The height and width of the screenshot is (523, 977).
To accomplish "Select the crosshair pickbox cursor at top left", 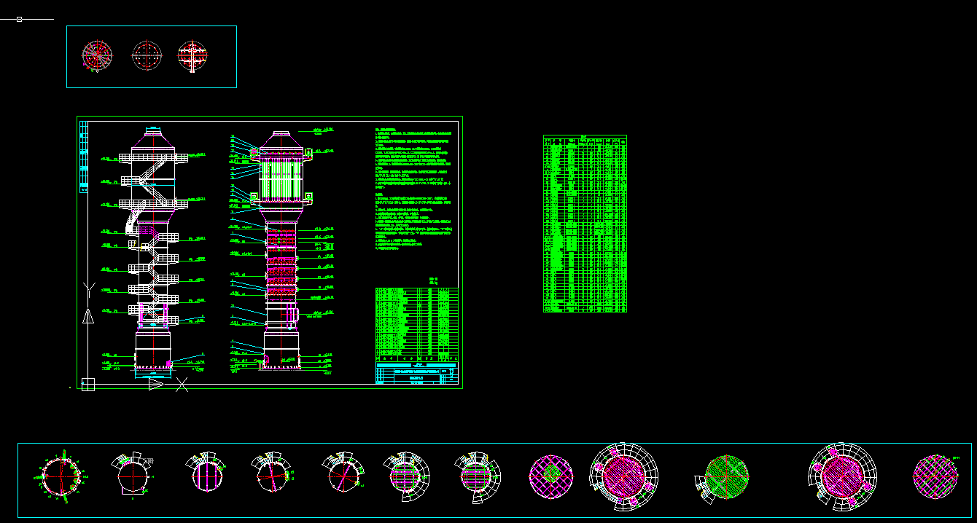I will [19, 20].
